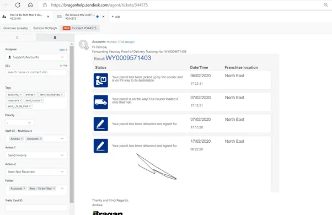Viewport: 332px width, 215px height.
Task: Remove Accounts from the Folder field
Action: (24, 189)
